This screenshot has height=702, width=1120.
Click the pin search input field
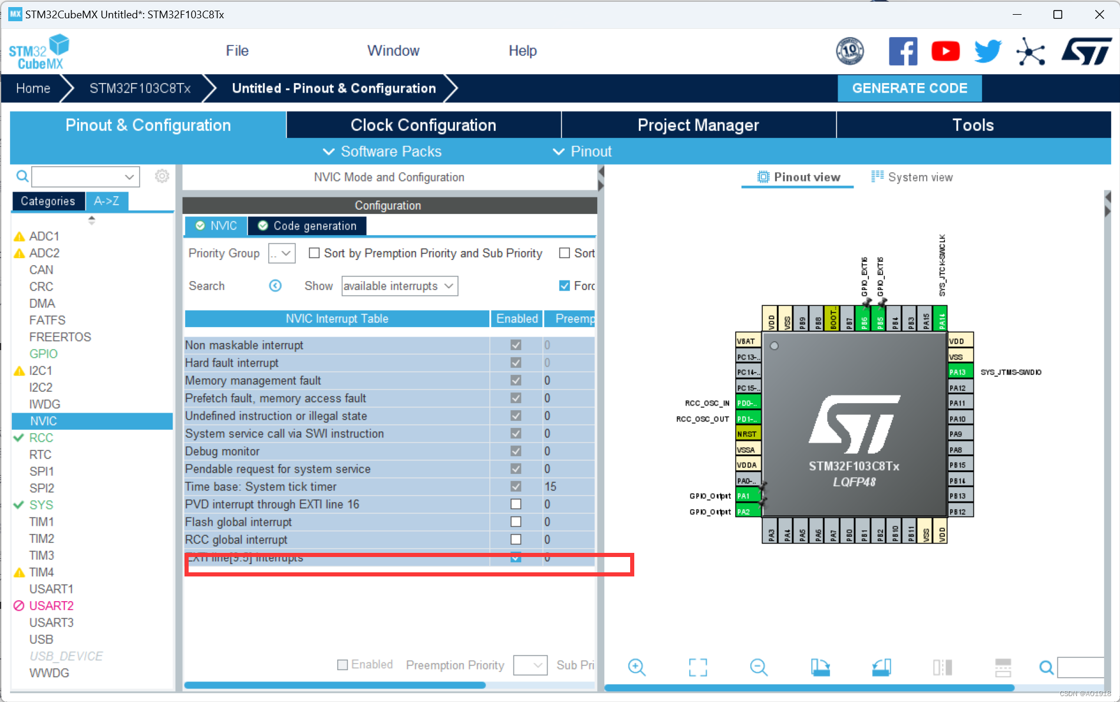pyautogui.click(x=1081, y=667)
